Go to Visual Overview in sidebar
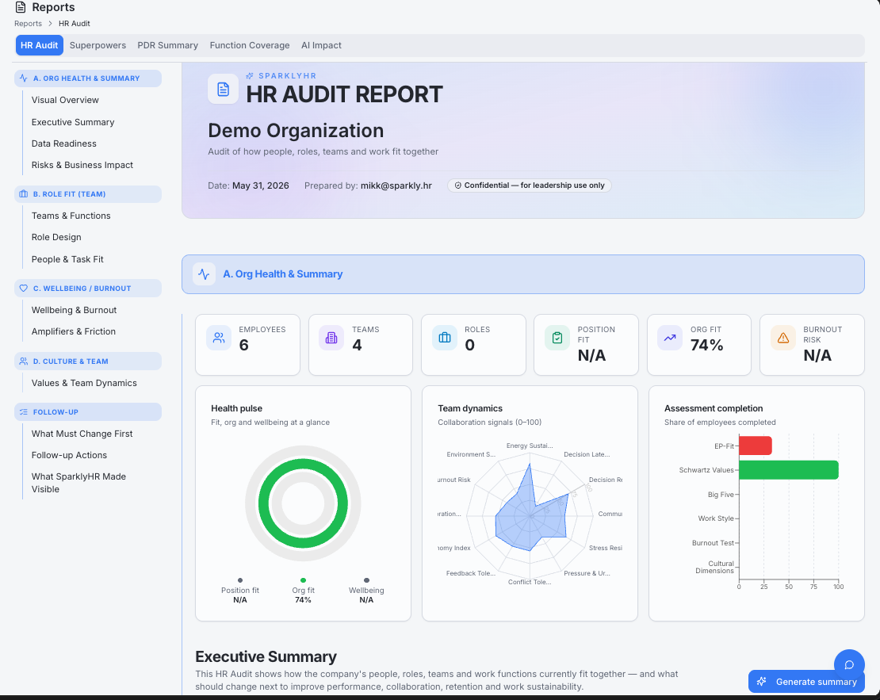The height and width of the screenshot is (700, 880). 65,100
